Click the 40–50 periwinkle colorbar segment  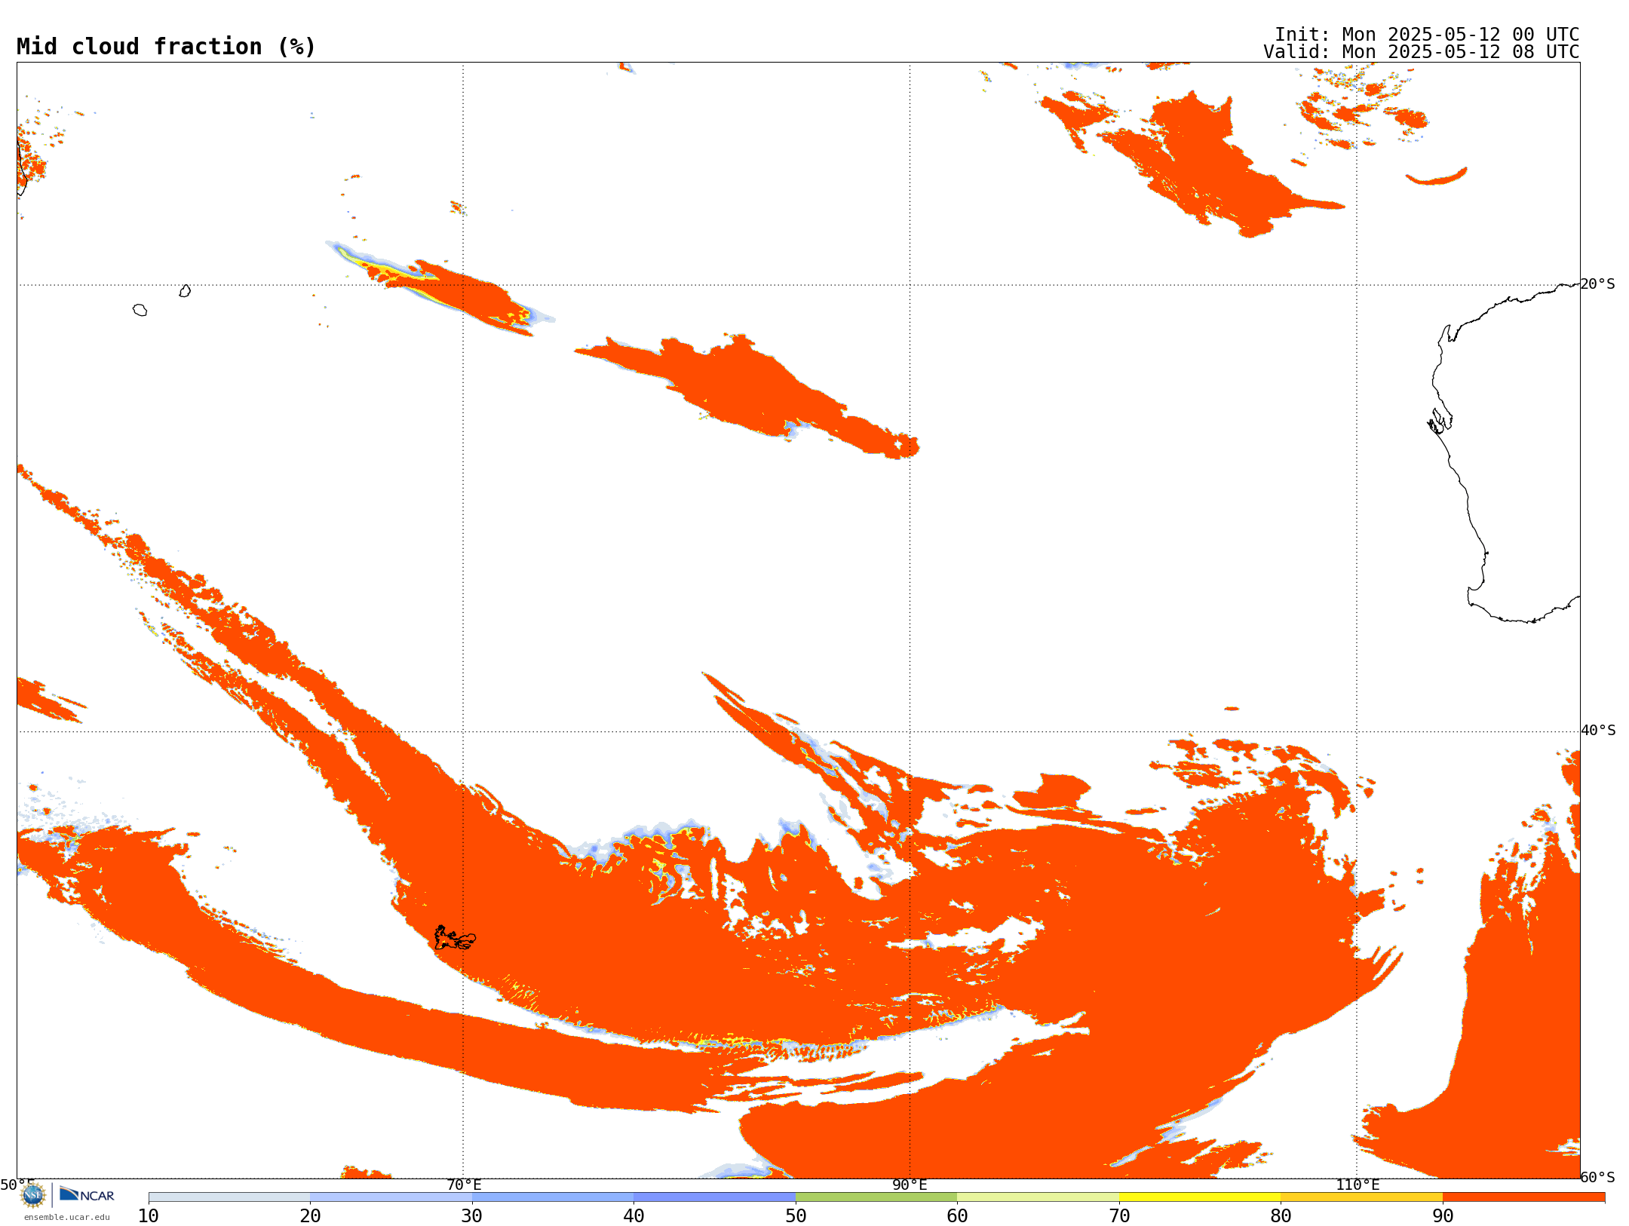(714, 1197)
